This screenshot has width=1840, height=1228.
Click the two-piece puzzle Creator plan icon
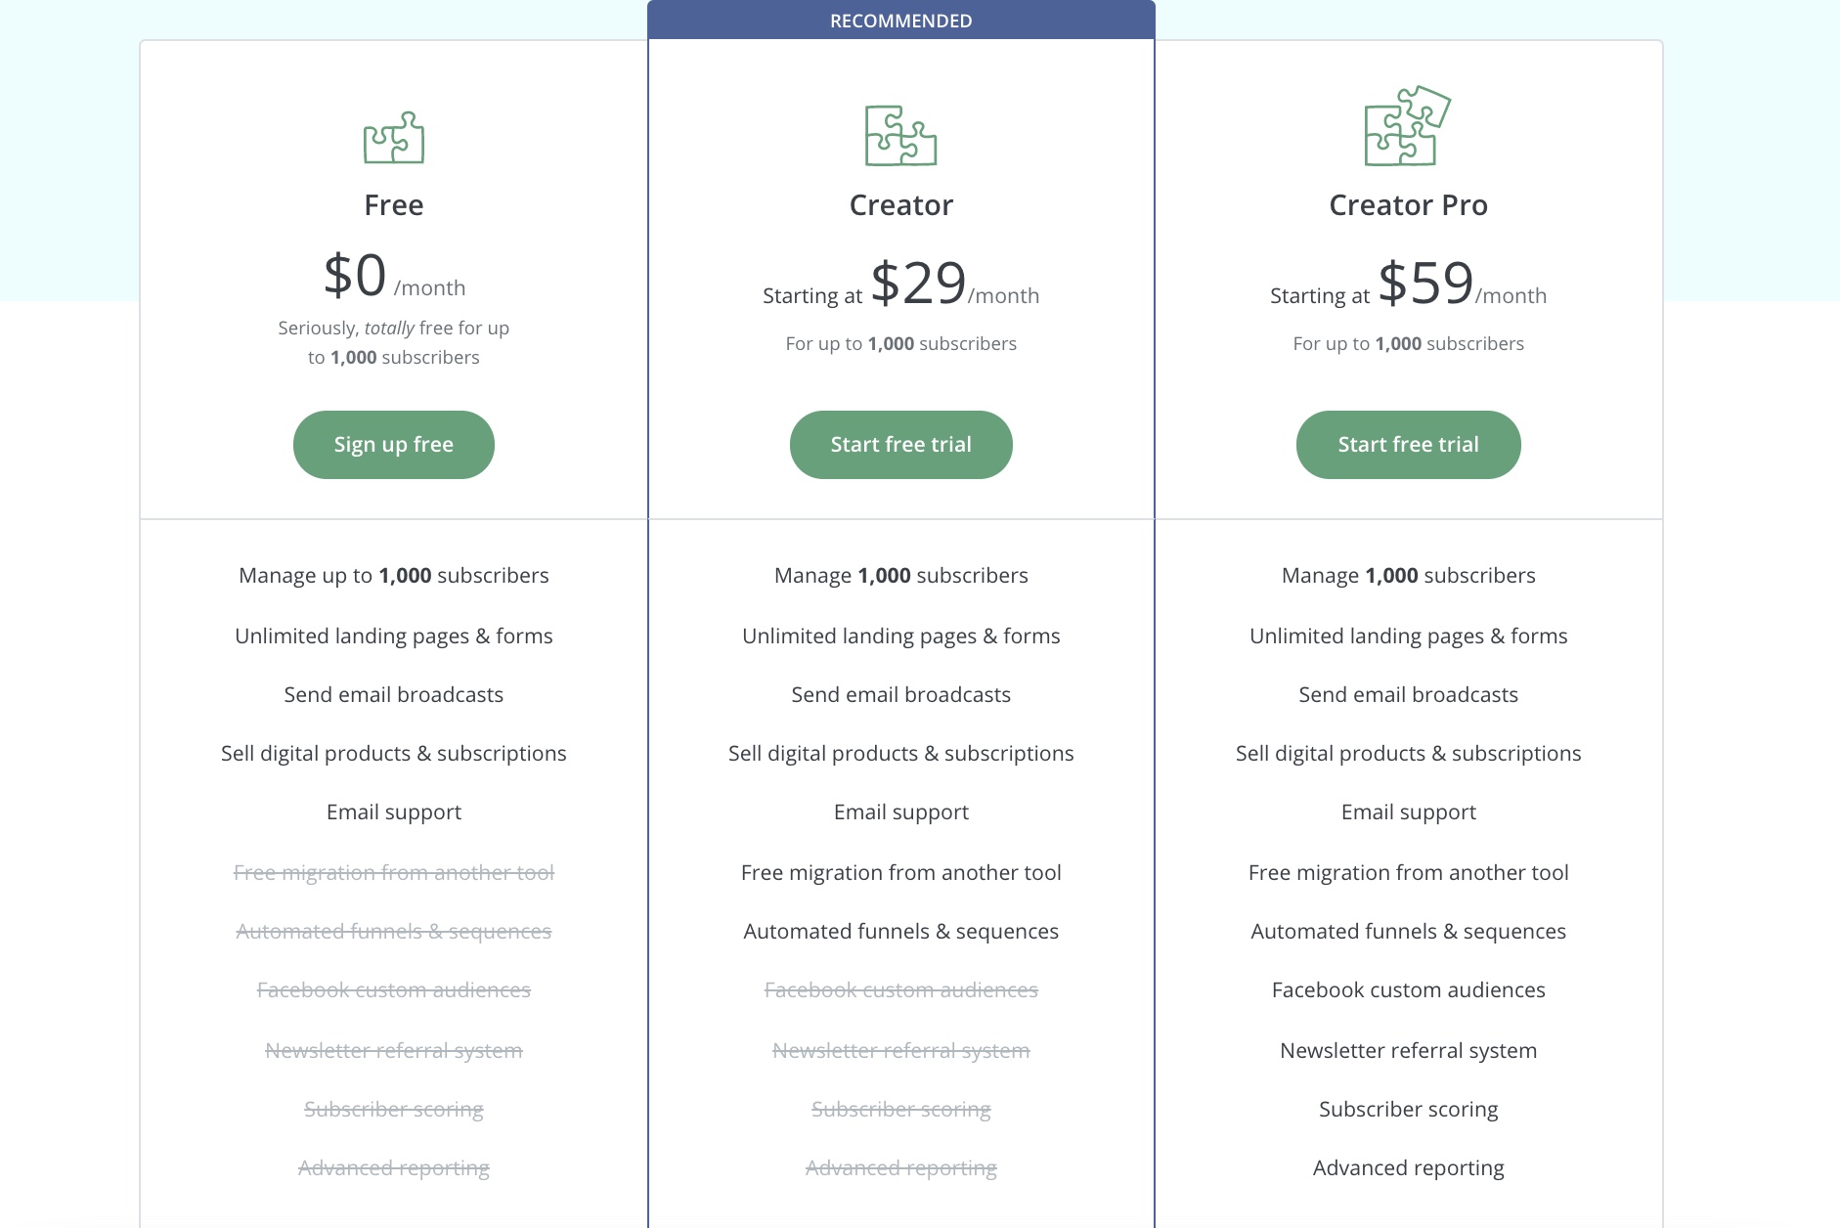click(x=900, y=135)
